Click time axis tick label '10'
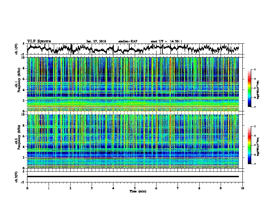The width and height of the screenshot is (273, 211). coord(242,188)
